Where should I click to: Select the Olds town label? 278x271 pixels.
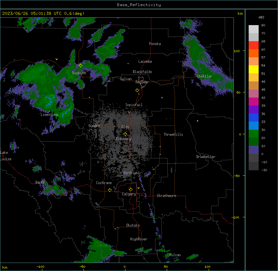125,127
